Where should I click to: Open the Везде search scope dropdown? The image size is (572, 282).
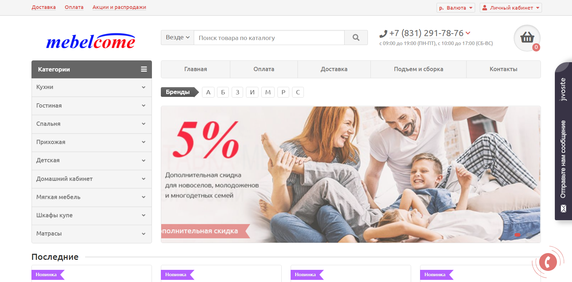tap(178, 38)
